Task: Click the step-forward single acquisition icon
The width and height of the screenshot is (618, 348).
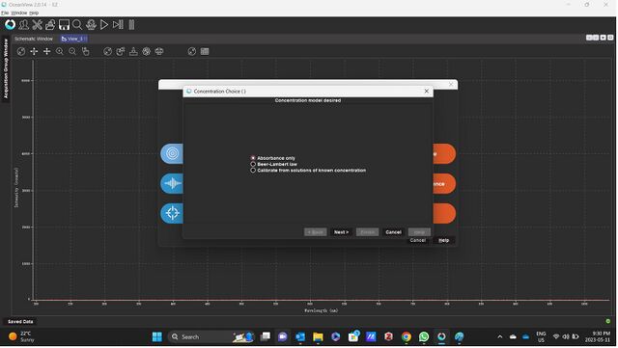Action: [x=118, y=25]
